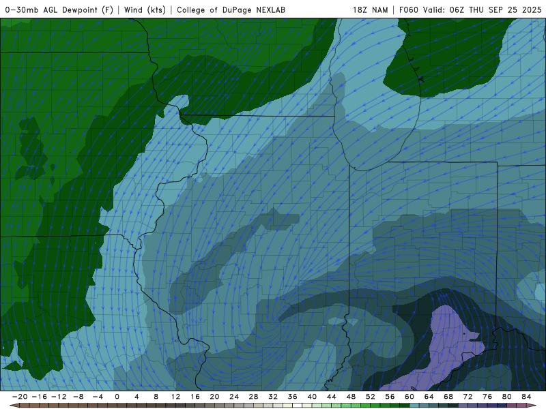Click the 60 legend value
Image resolution: width=546 pixels, height=409 pixels.
tap(409, 397)
